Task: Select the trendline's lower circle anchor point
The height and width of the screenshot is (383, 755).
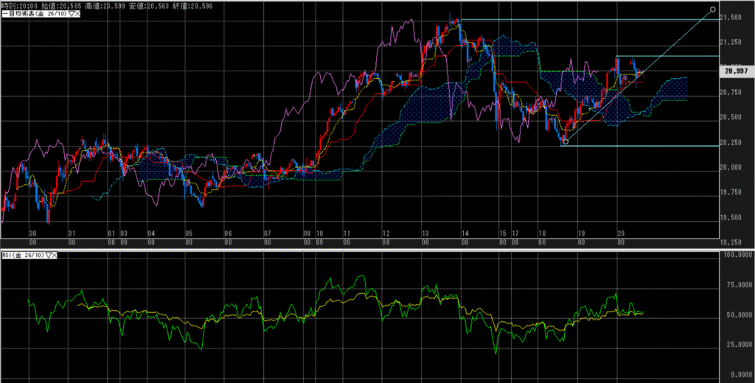Action: coord(565,141)
